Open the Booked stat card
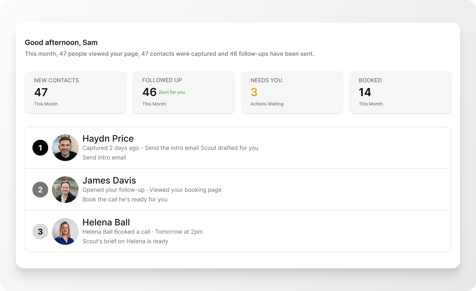This screenshot has height=291, width=476. (400, 92)
